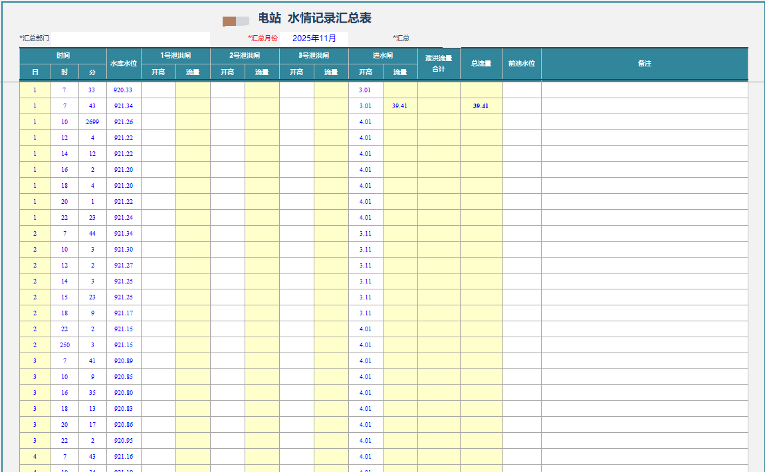This screenshot has width=765, height=472.
Task: Open the 汇总月份 field showing 2025年11月
Action: [x=314, y=39]
